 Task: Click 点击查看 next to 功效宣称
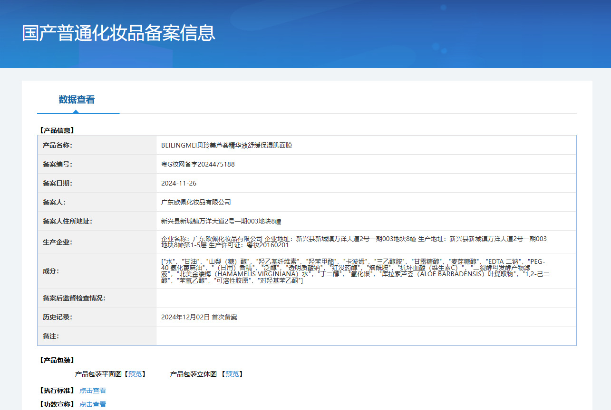pyautogui.click(x=93, y=404)
